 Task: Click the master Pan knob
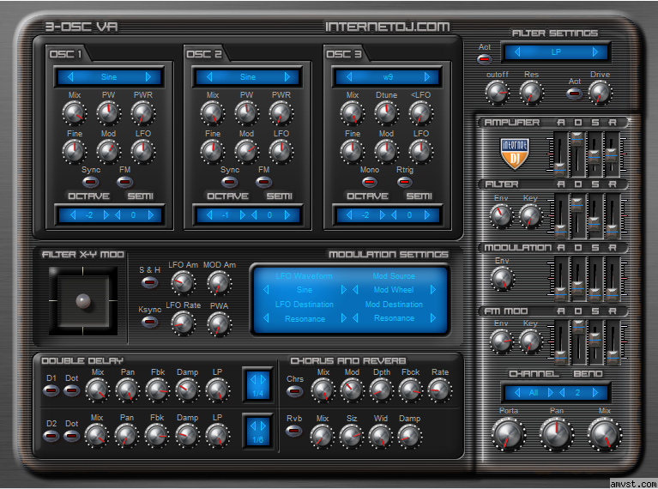coord(557,434)
